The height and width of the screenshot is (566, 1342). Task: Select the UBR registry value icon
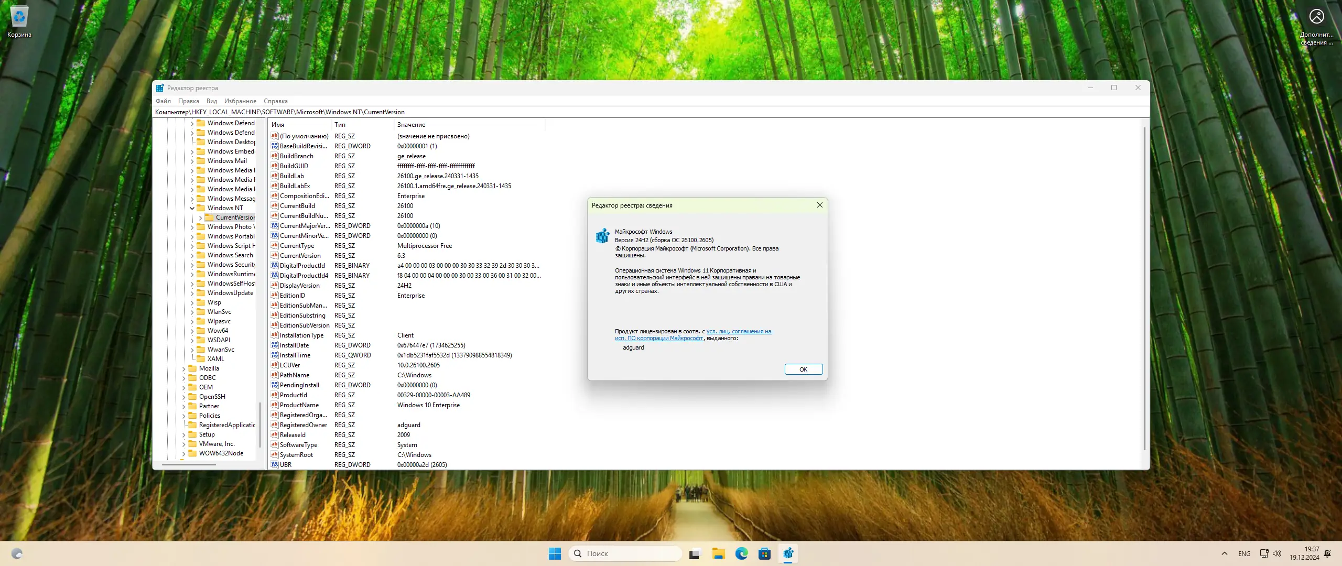point(275,464)
